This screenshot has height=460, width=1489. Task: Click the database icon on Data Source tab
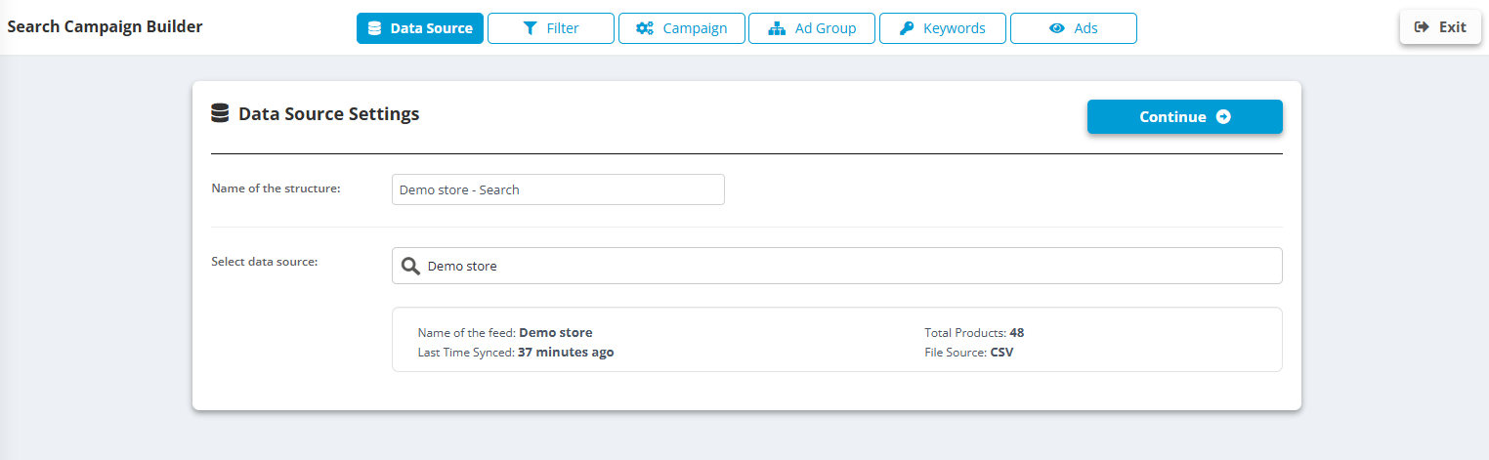[374, 28]
